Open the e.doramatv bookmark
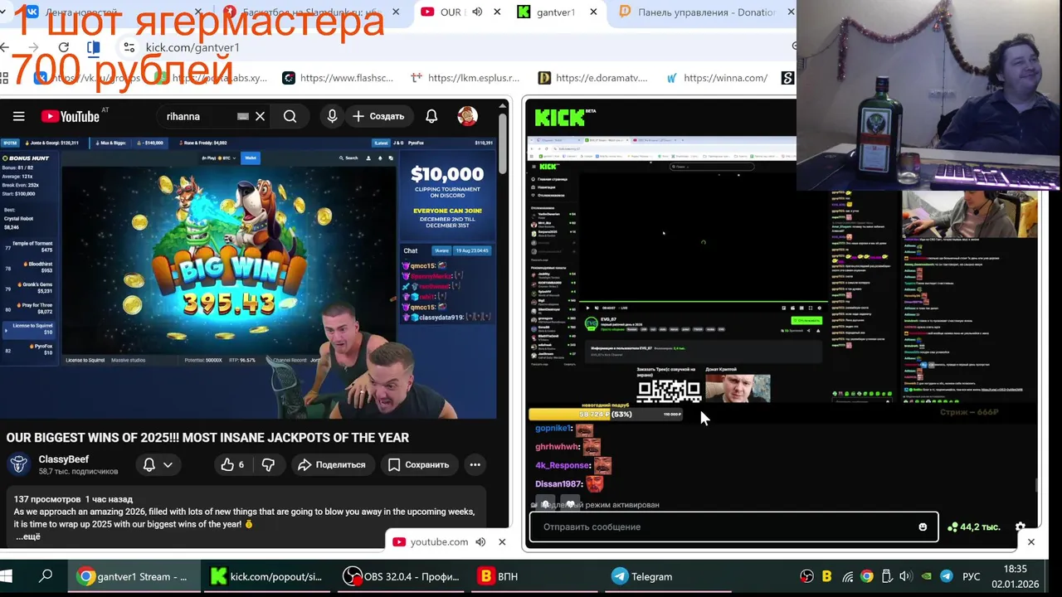Image resolution: width=1062 pixels, height=597 pixels. click(x=592, y=78)
